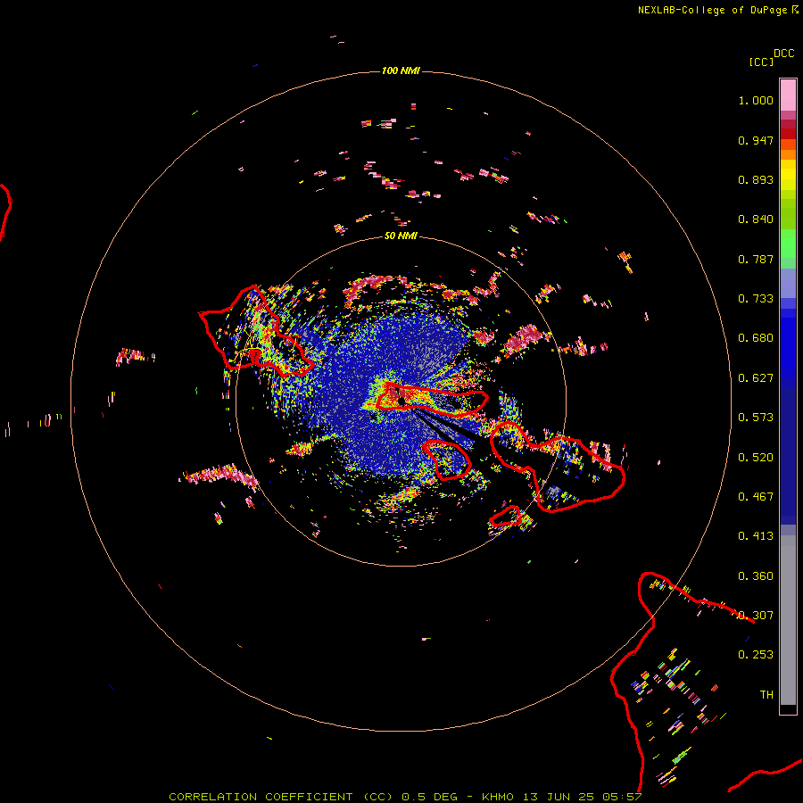Click the pink color band beside 1.000

coord(788,95)
